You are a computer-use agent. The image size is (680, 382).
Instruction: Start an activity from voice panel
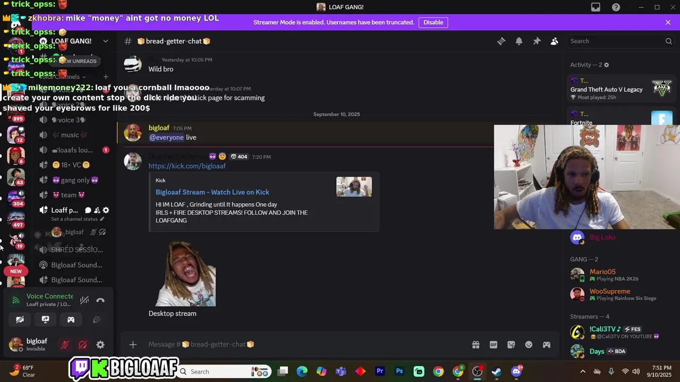(71, 319)
